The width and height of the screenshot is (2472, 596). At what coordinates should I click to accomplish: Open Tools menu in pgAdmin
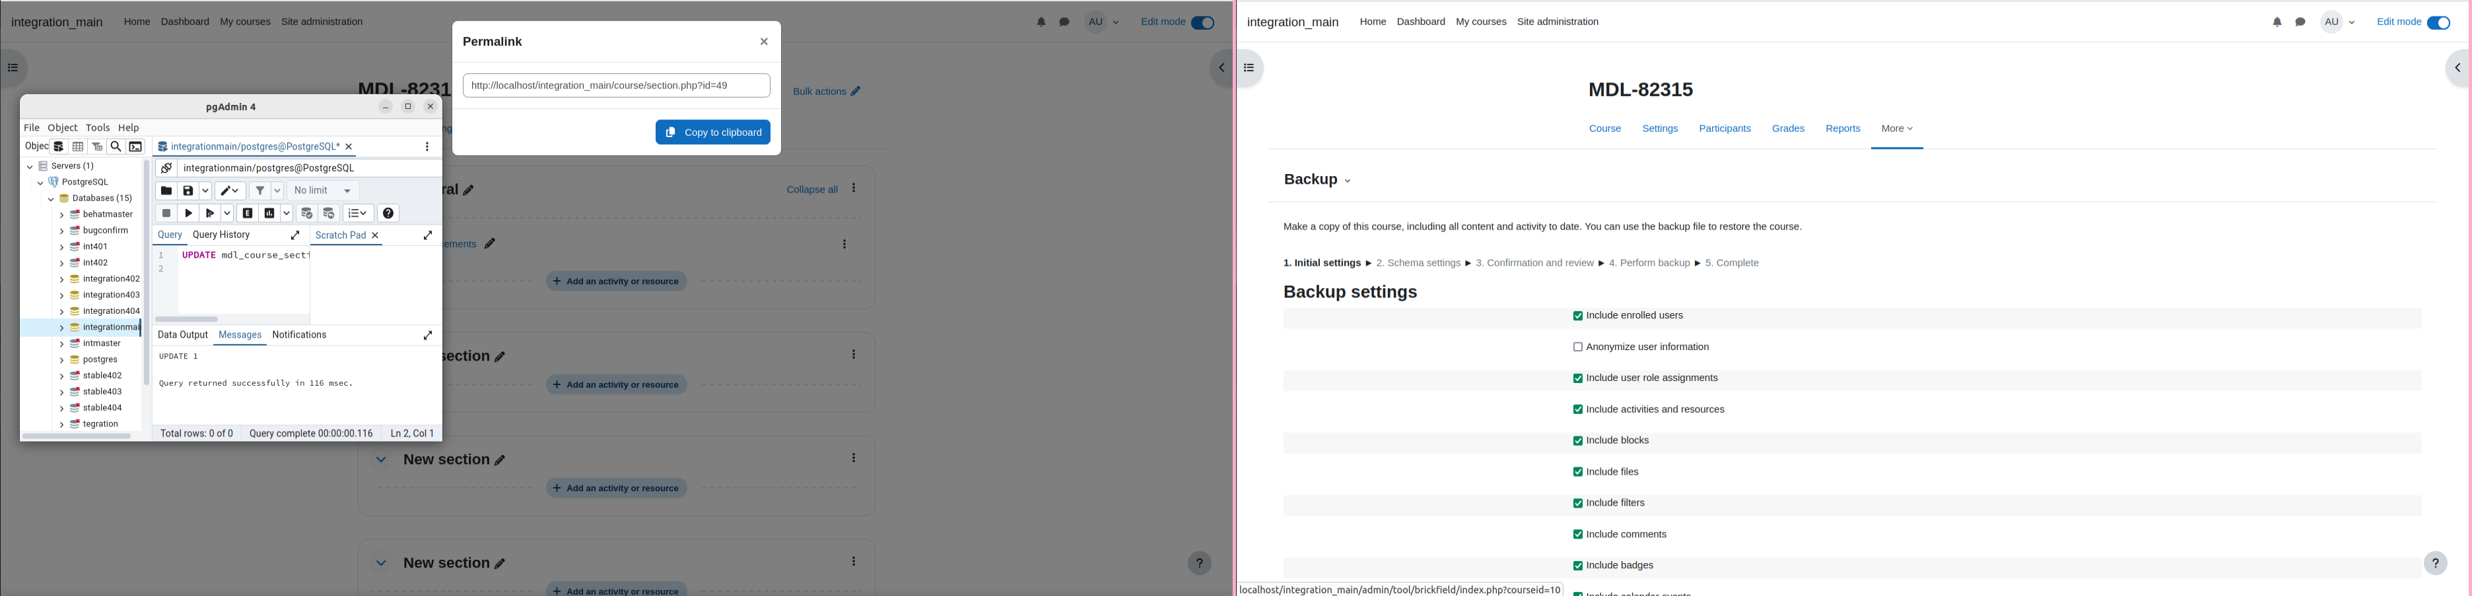pos(98,127)
